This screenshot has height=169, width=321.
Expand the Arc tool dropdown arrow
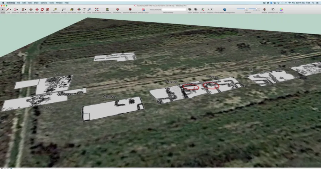coord(17,9)
